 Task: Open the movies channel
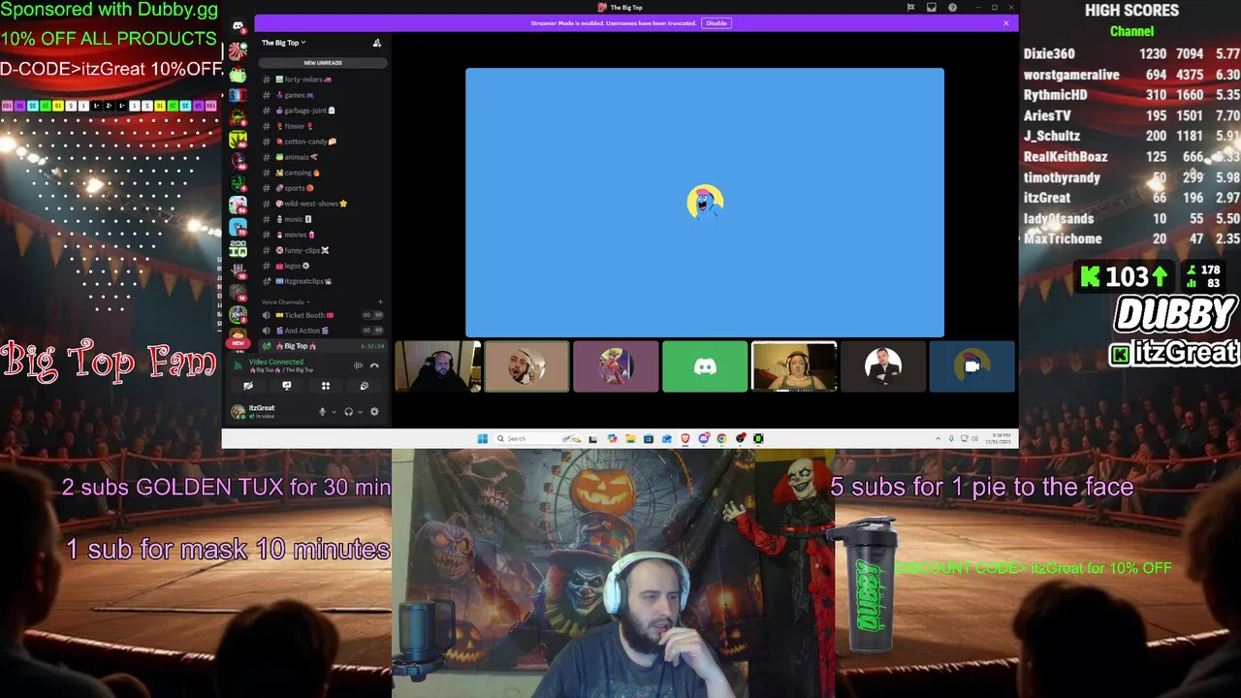click(323, 235)
